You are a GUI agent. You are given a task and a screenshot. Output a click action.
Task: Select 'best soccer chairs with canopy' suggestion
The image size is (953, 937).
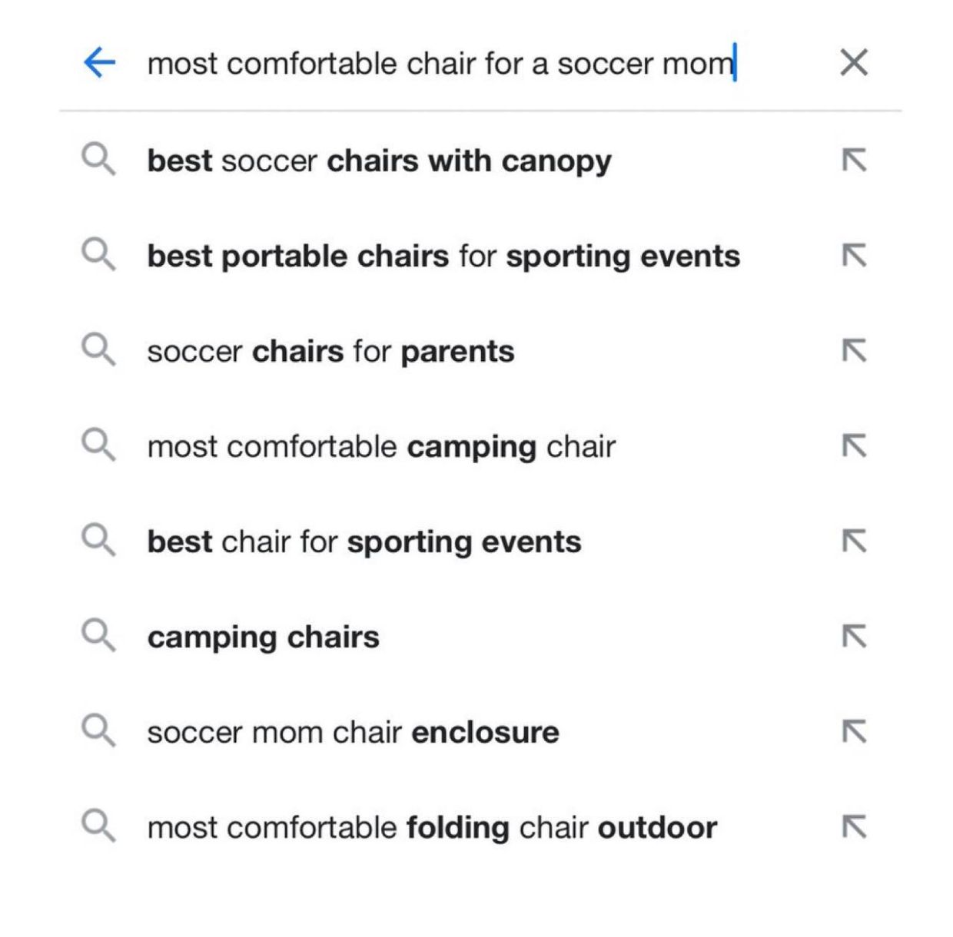(379, 161)
